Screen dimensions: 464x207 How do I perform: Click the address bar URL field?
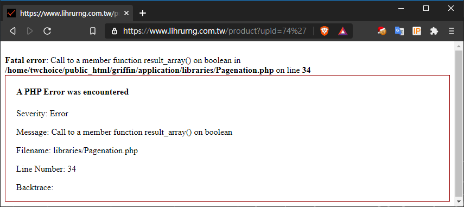click(214, 31)
